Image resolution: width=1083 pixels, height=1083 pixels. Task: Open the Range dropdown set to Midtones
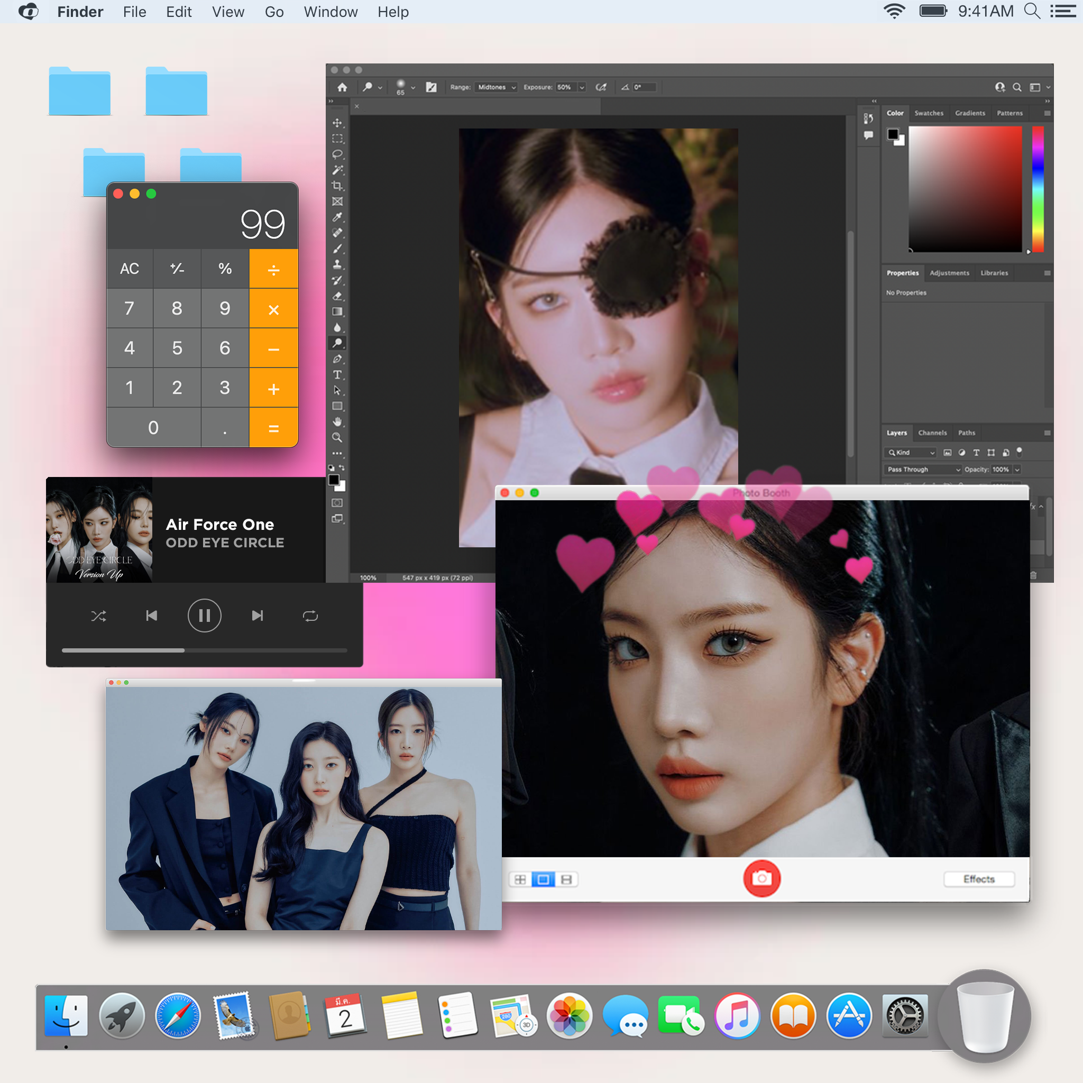click(495, 87)
